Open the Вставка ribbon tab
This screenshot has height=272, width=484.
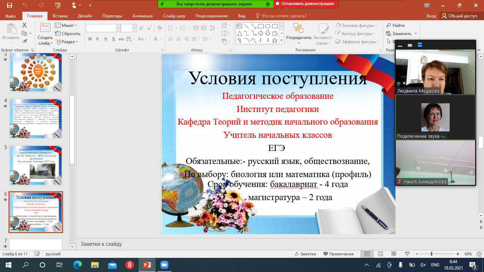(60, 16)
